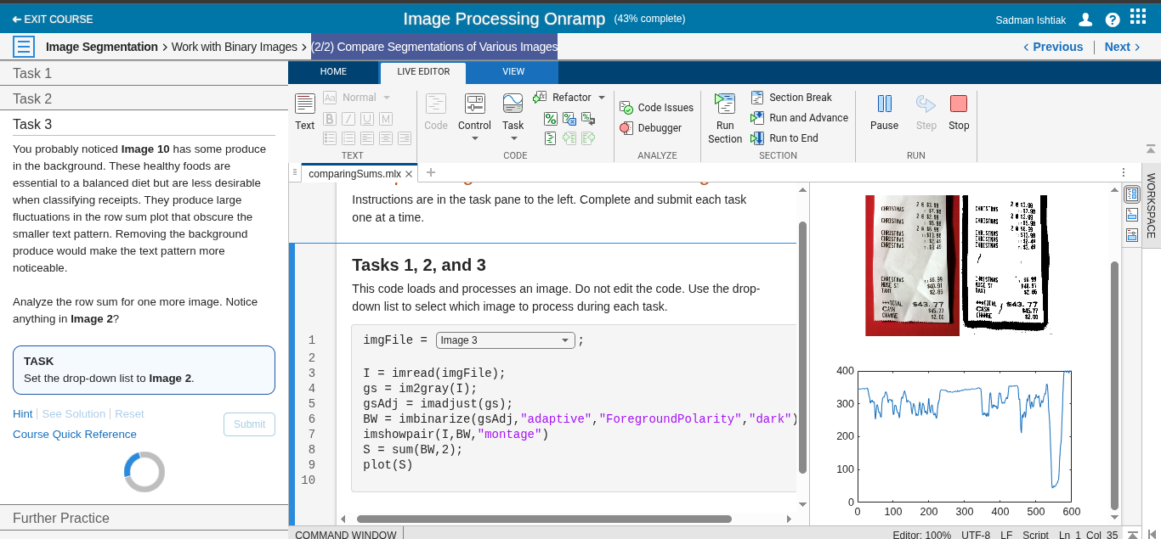The image size is (1161, 539).
Task: Switch to the HOME ribbon tab
Action: point(333,72)
